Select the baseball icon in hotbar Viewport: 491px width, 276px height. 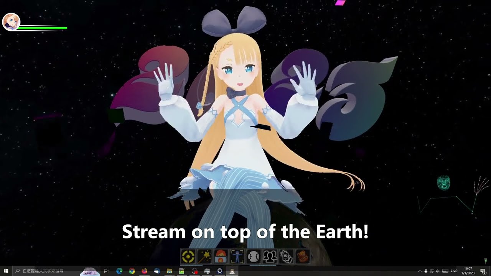(254, 256)
